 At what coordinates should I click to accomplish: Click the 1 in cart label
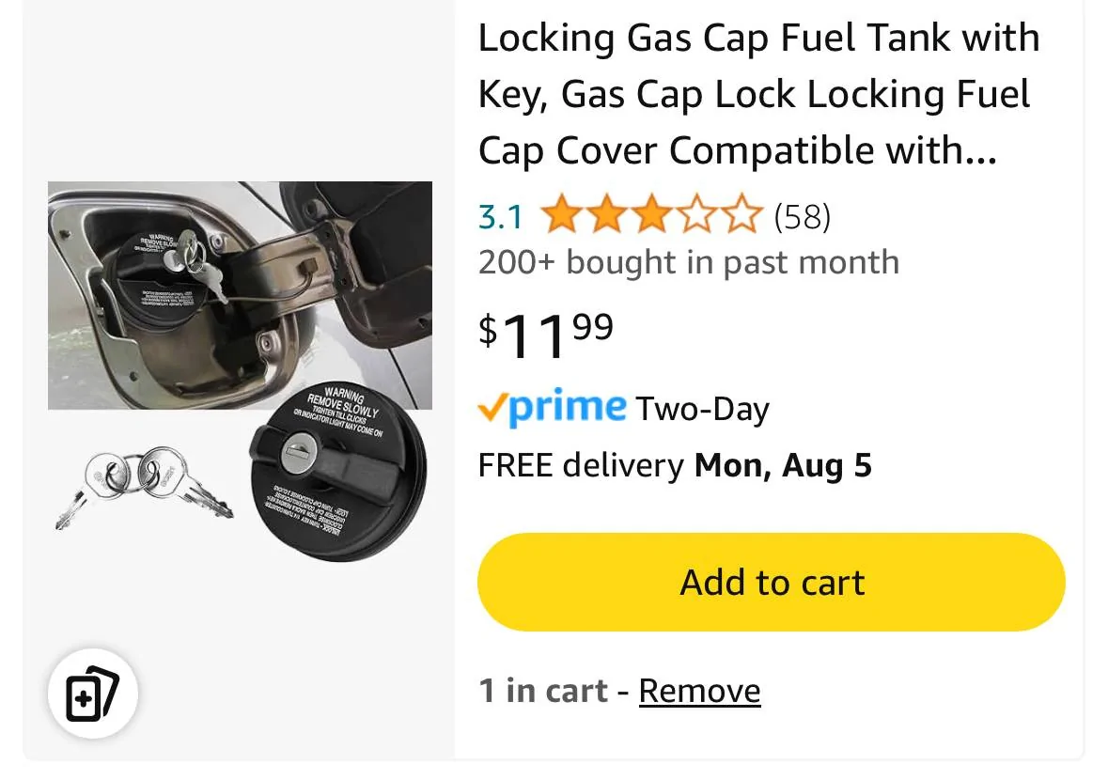click(x=543, y=692)
